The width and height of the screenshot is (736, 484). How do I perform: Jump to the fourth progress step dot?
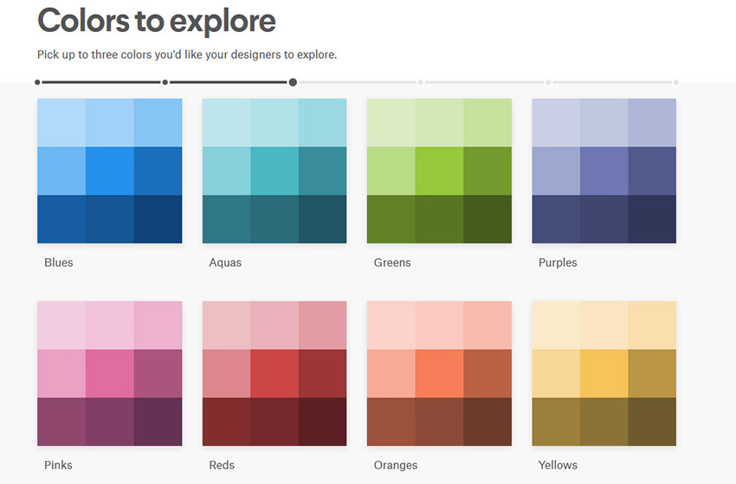[x=421, y=82]
